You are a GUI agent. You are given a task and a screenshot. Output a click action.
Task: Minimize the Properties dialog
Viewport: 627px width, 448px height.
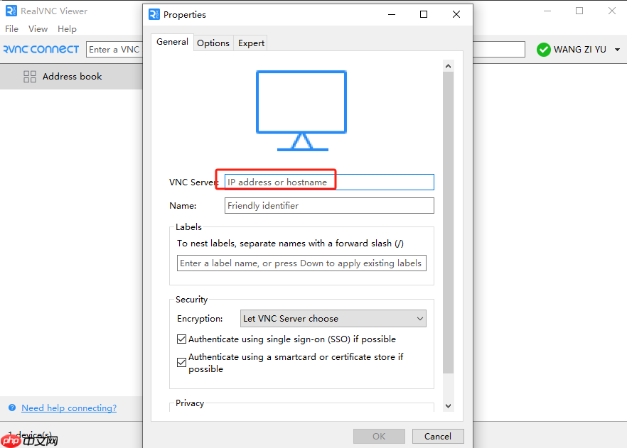coord(392,14)
